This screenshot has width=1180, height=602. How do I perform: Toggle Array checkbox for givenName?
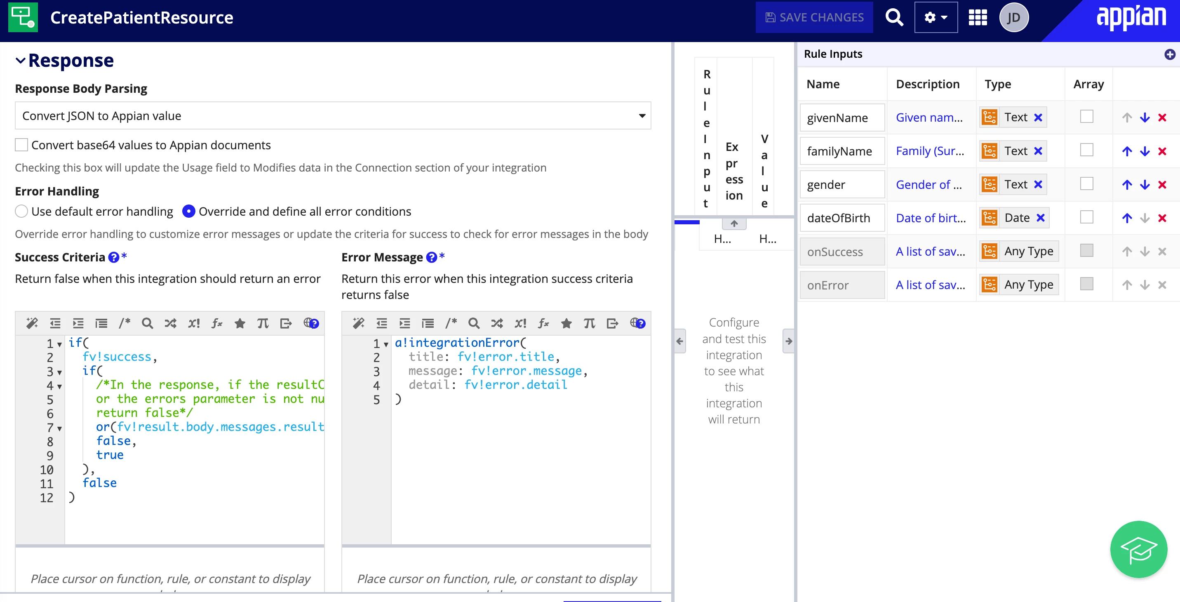tap(1086, 117)
